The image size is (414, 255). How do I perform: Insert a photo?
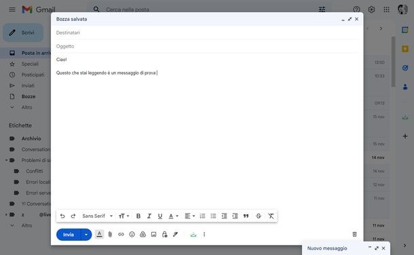(153, 235)
